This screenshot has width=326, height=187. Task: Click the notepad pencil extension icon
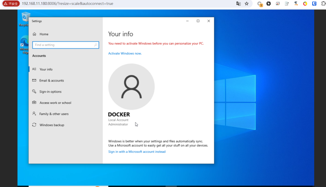click(x=287, y=4)
